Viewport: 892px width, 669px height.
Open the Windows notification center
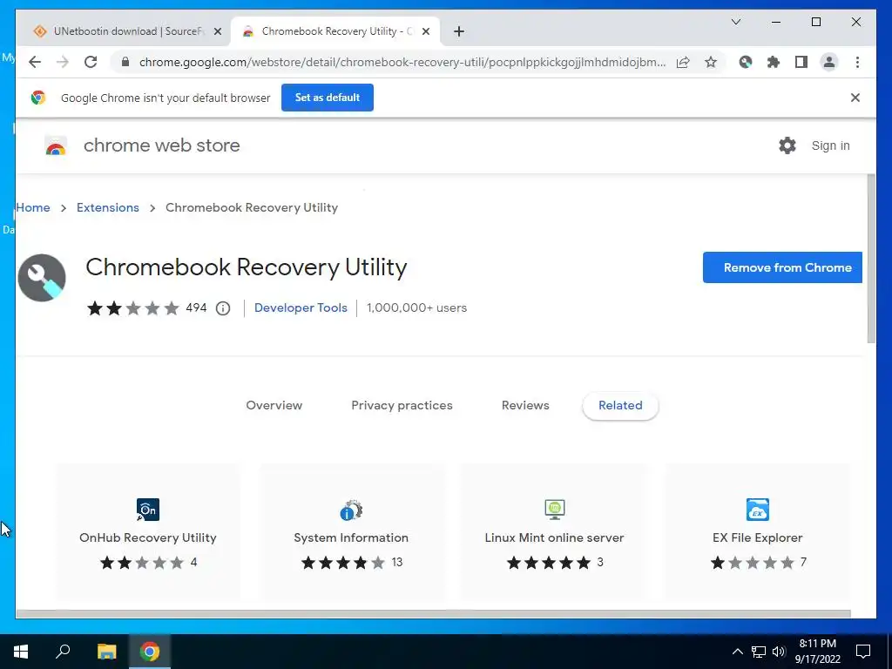coord(863,652)
